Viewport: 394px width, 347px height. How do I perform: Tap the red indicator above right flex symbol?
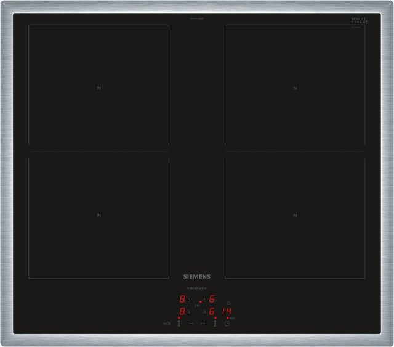[215, 318]
